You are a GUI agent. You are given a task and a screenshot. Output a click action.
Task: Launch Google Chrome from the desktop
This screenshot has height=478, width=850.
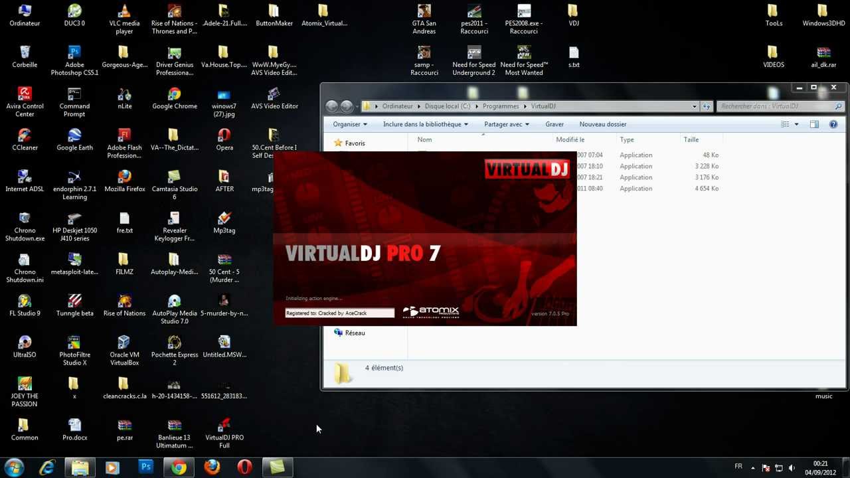point(174,98)
